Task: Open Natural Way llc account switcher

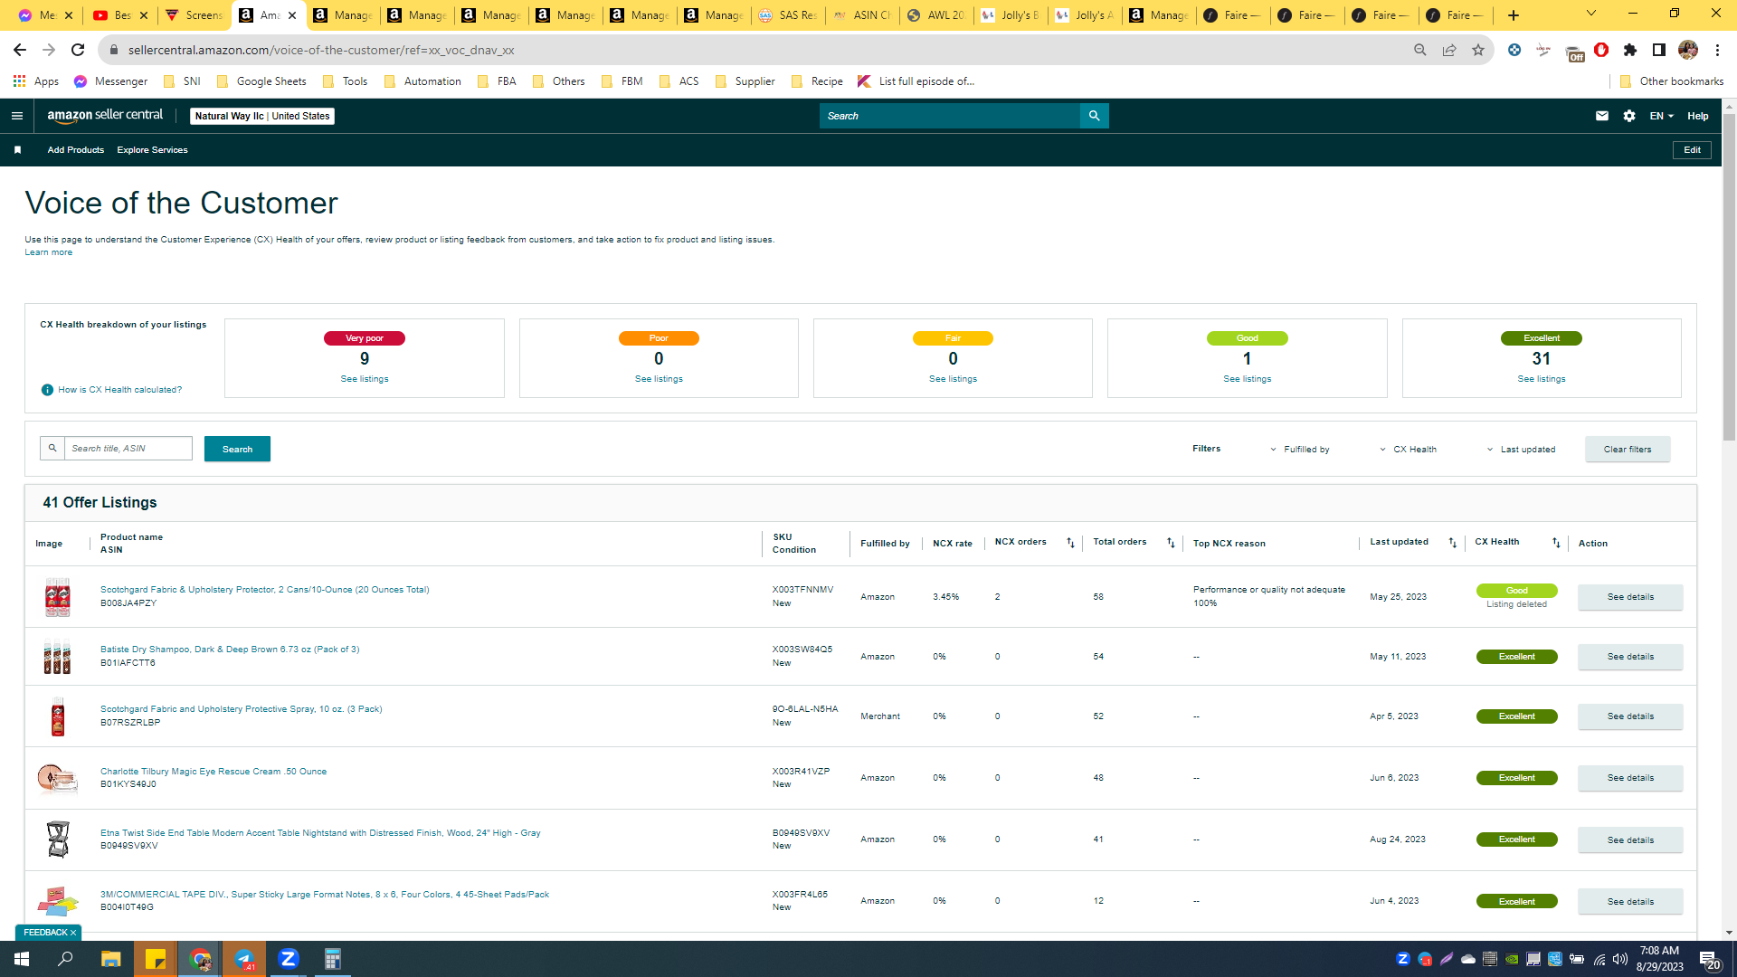Action: (x=262, y=116)
